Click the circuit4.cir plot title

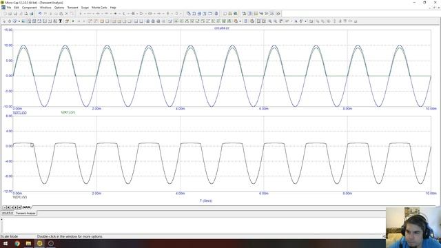coord(222,28)
